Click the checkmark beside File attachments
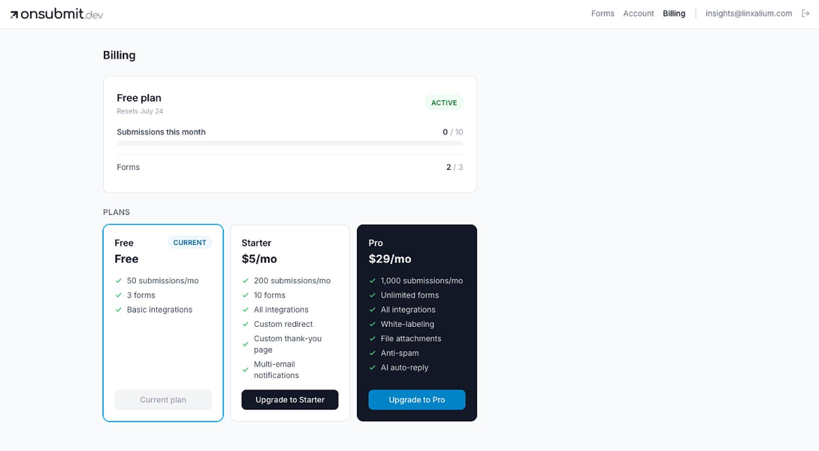The width and height of the screenshot is (819, 451). (x=372, y=339)
